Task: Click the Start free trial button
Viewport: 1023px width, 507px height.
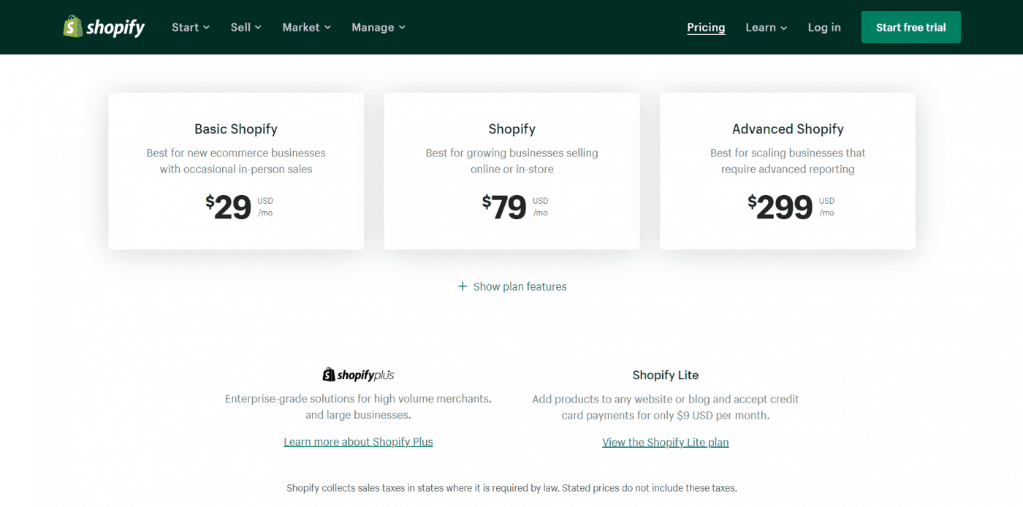Action: click(910, 27)
